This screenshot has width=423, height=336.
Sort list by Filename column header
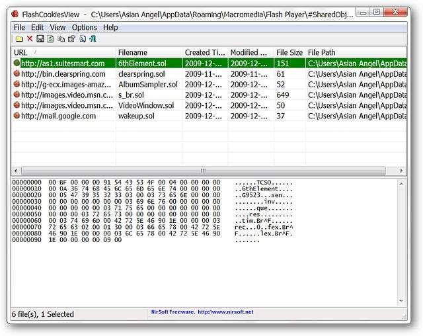click(148, 52)
